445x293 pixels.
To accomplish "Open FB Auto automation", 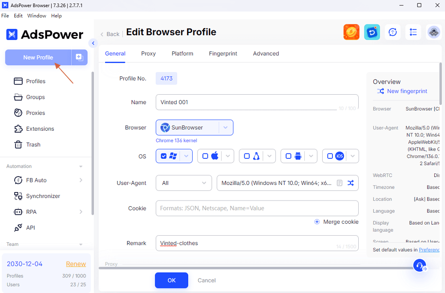I will point(30,180).
